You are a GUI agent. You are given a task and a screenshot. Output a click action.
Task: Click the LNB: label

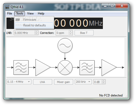[9, 33]
